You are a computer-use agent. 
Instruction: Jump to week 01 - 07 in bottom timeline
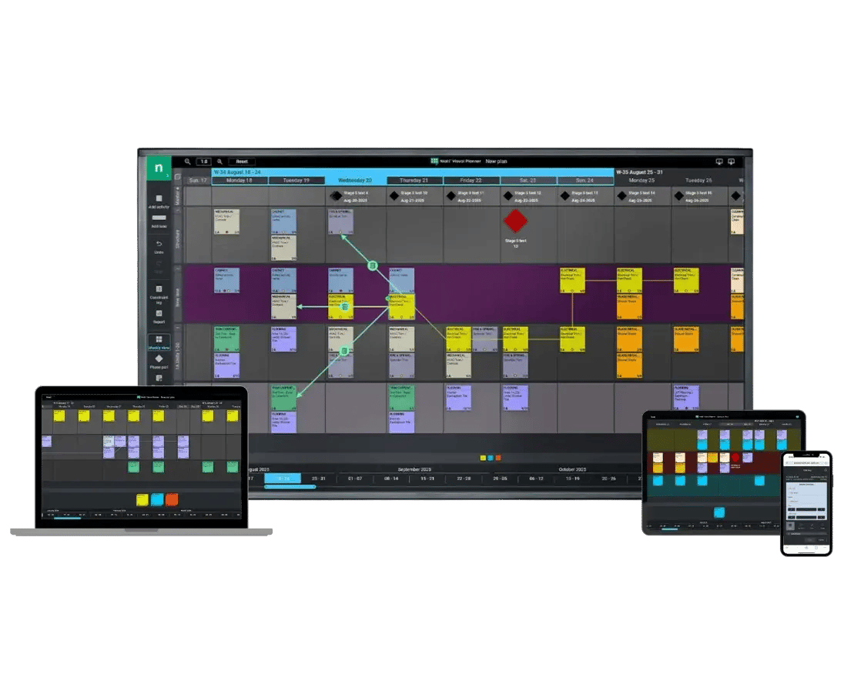tap(355, 479)
